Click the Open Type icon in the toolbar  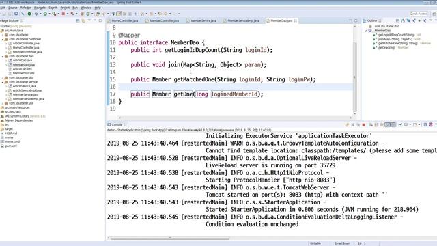pos(97,14)
